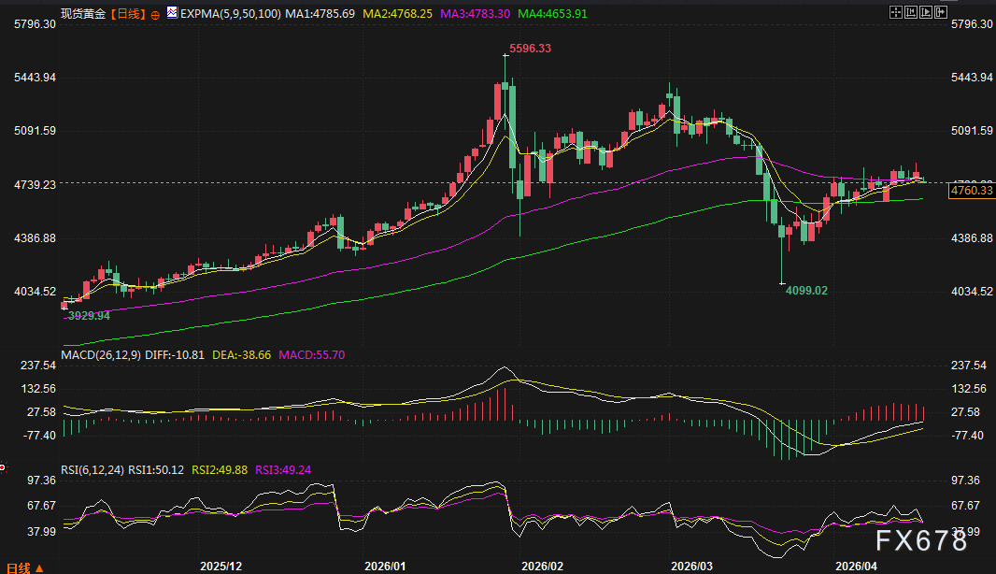Click the MA1 white line value
Viewport: 996px width, 574px height.
click(322, 15)
